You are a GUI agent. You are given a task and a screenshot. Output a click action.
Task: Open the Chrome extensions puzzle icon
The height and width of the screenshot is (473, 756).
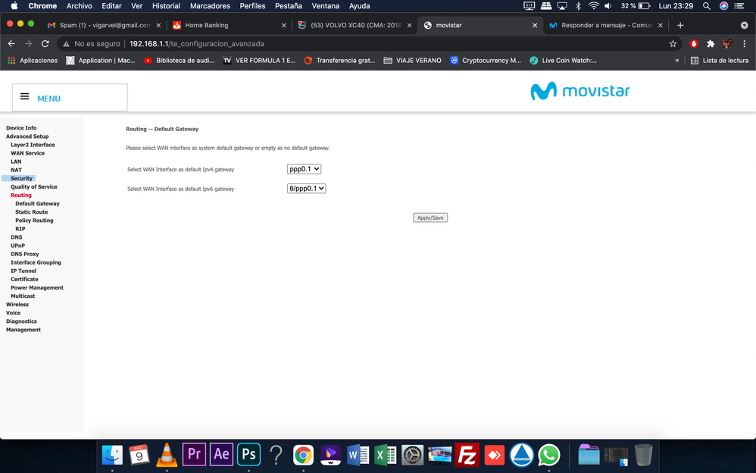[711, 44]
